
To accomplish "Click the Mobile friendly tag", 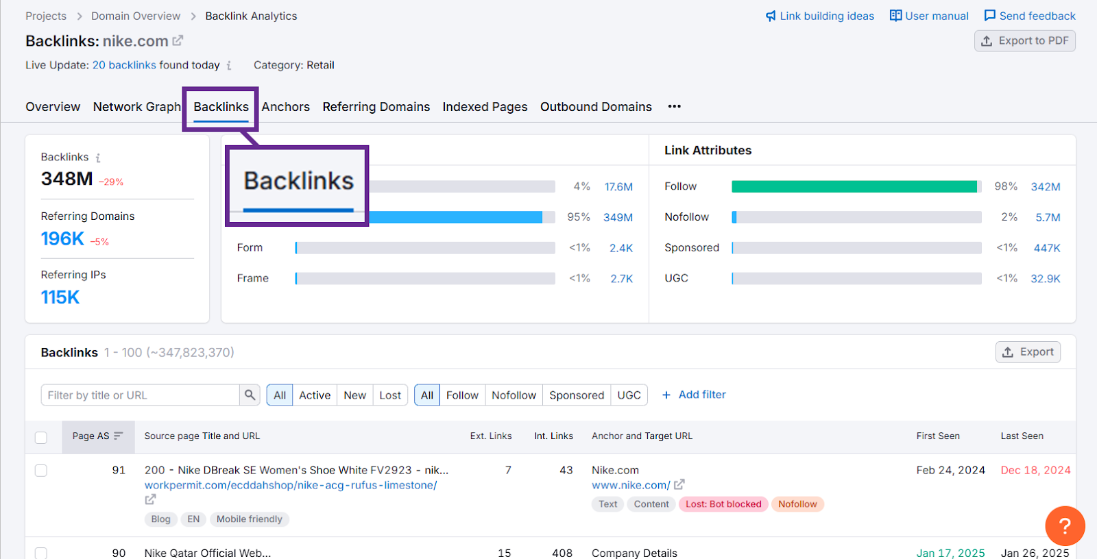I will (250, 519).
